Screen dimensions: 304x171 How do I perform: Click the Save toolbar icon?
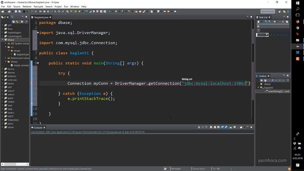[16, 11]
